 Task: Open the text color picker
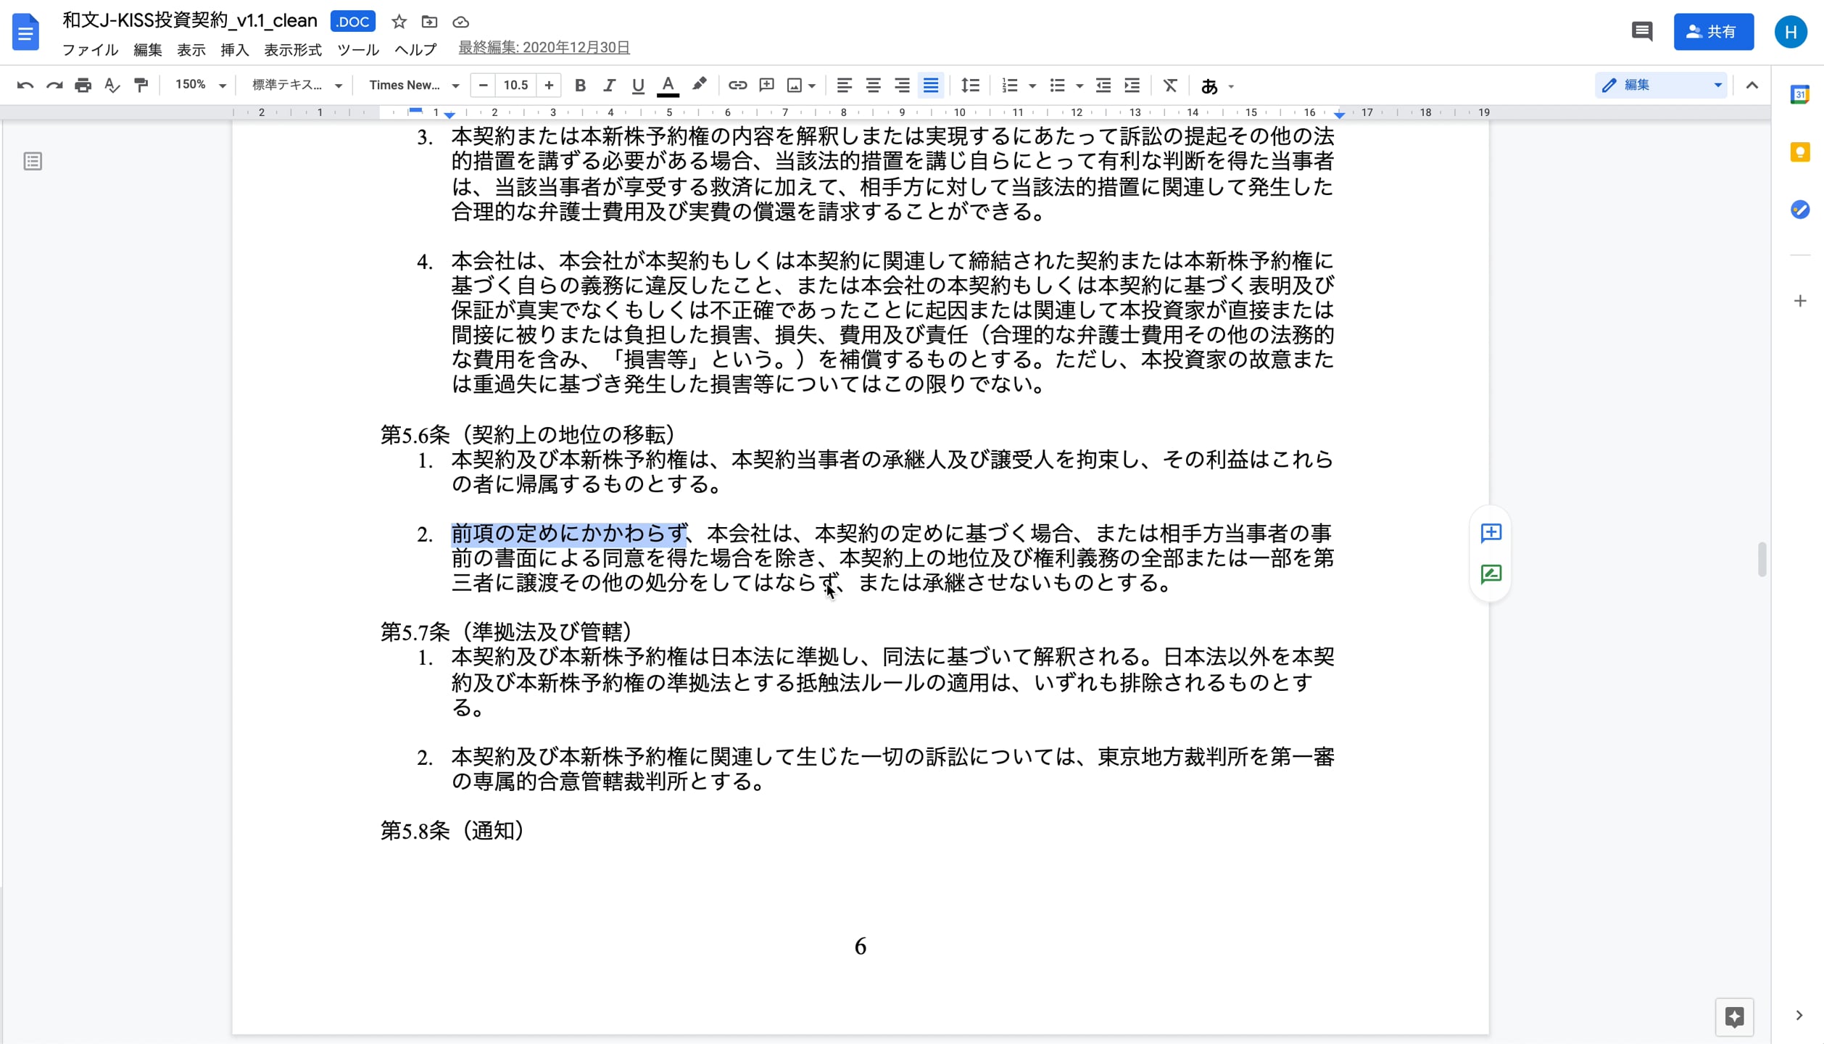(668, 85)
